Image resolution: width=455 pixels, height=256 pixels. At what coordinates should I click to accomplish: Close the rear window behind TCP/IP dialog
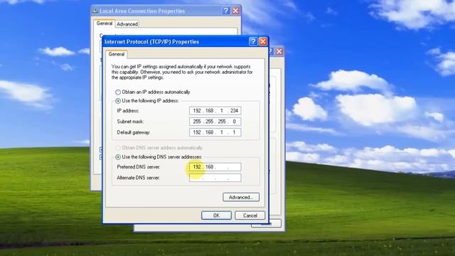pyautogui.click(x=279, y=52)
